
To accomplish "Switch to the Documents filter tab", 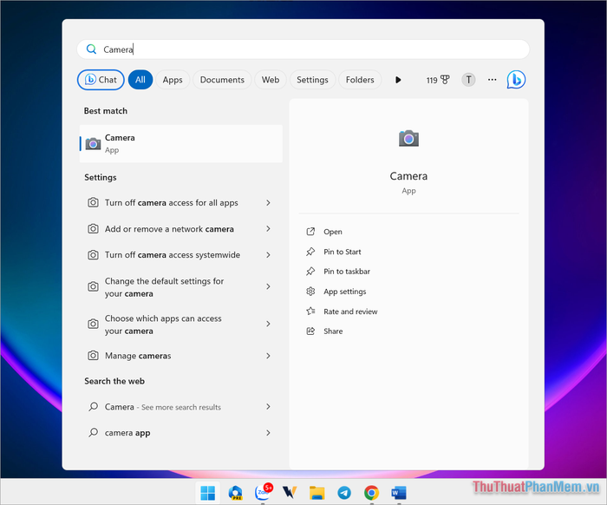I will pos(222,80).
